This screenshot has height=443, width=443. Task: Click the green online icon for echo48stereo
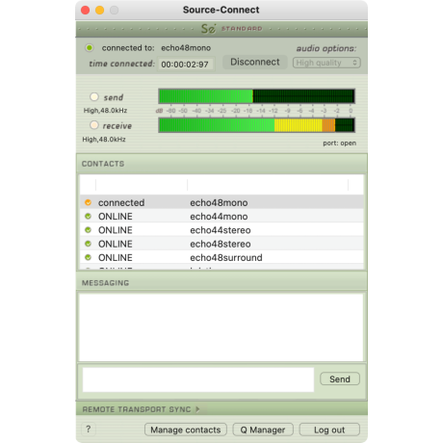click(x=88, y=244)
